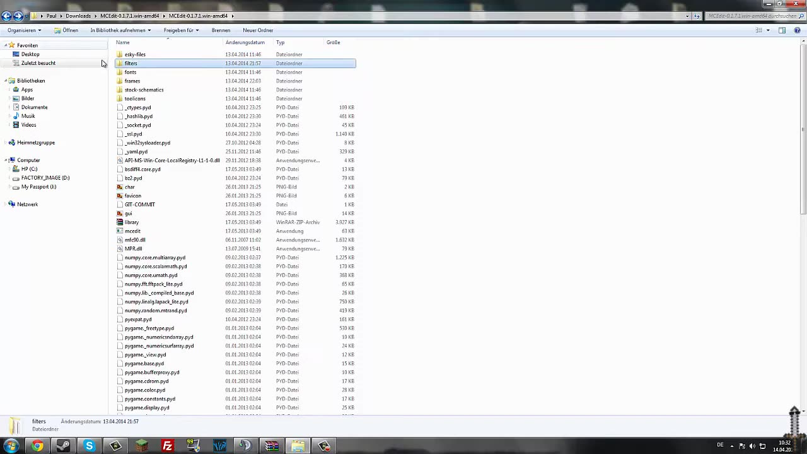Viewport: 807px width, 454px height.
Task: Click Öffnen in the toolbar
Action: pyautogui.click(x=66, y=30)
